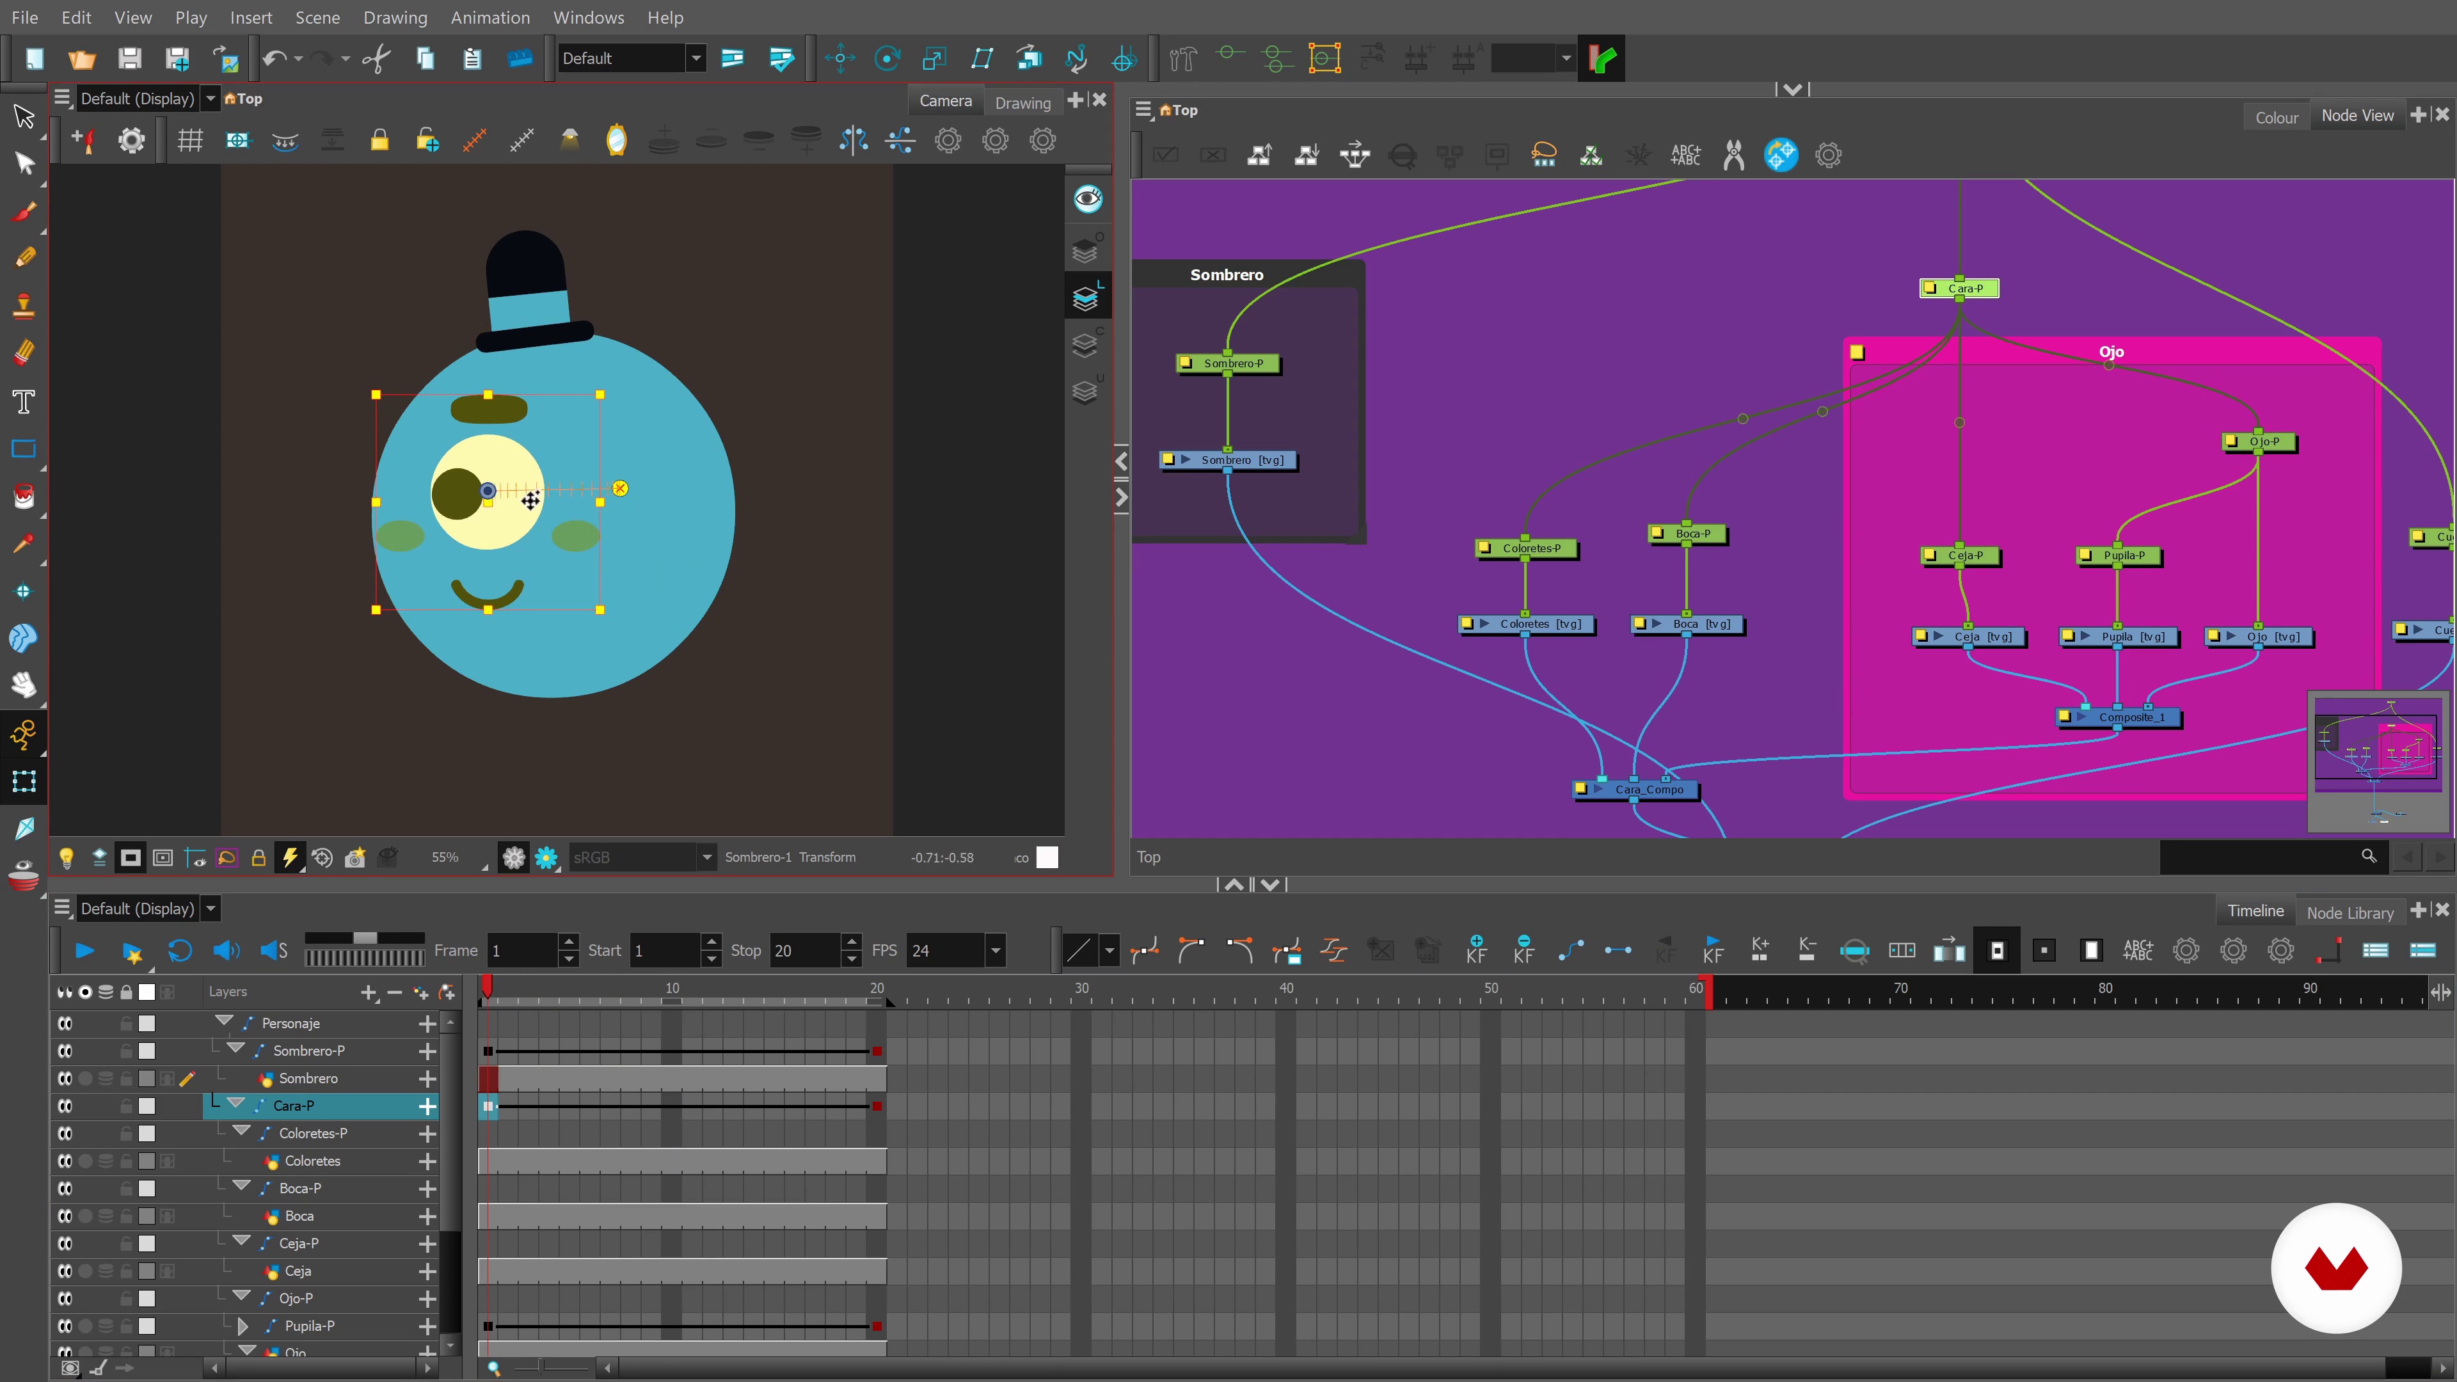2457x1382 pixels.
Task: Click the Cara-P node in Node View
Action: pos(1959,289)
